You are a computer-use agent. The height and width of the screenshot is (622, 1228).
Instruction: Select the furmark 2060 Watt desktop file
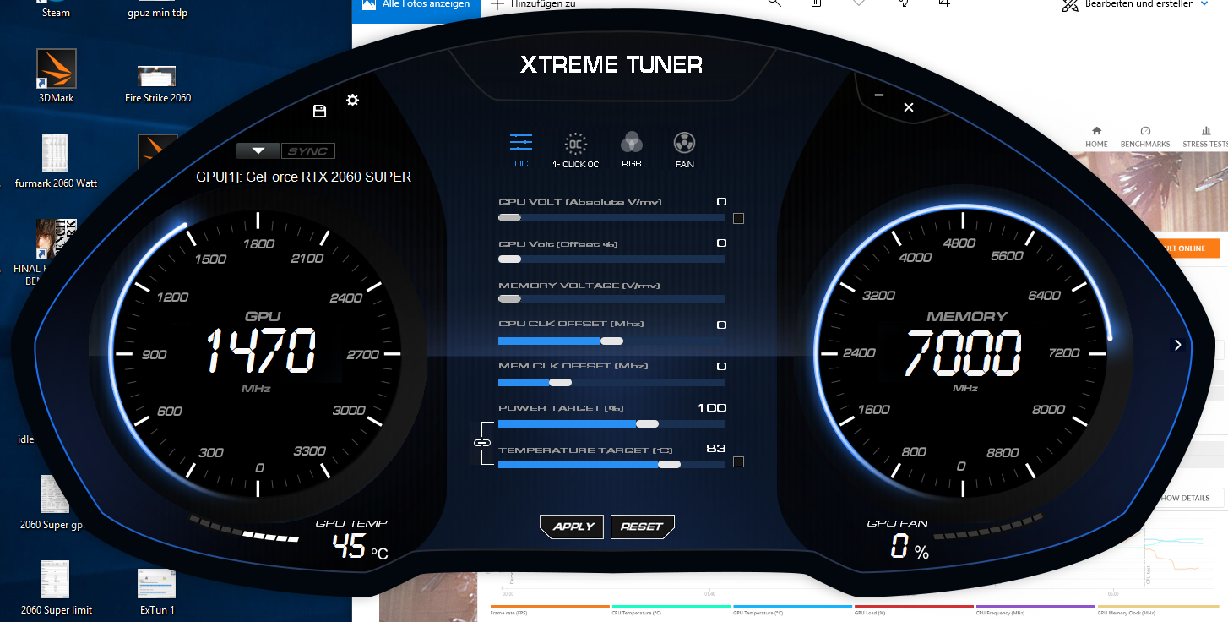point(57,161)
